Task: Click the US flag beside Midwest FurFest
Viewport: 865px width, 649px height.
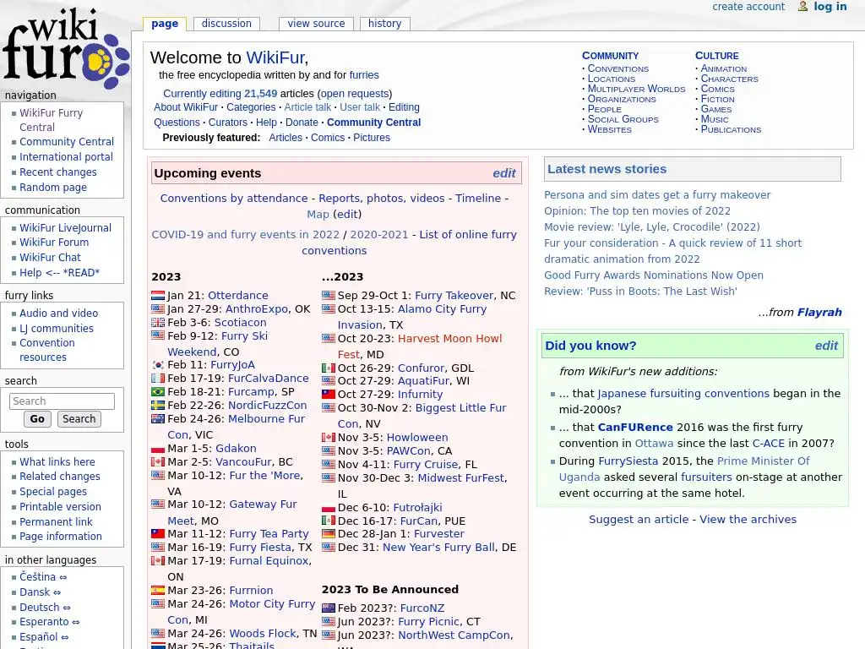Action: pos(329,478)
